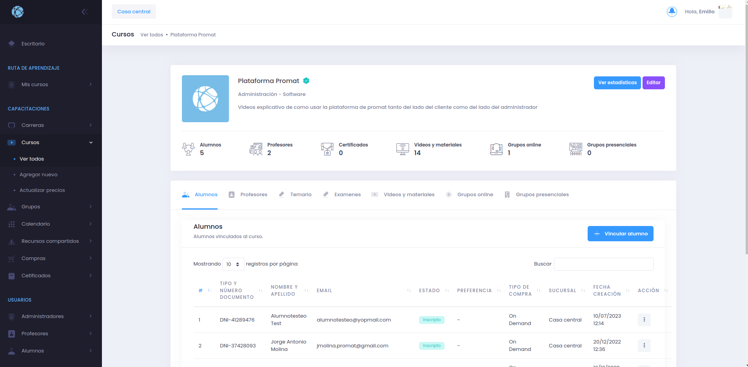Open Recursos compartidos from sidebar

(x=50, y=241)
